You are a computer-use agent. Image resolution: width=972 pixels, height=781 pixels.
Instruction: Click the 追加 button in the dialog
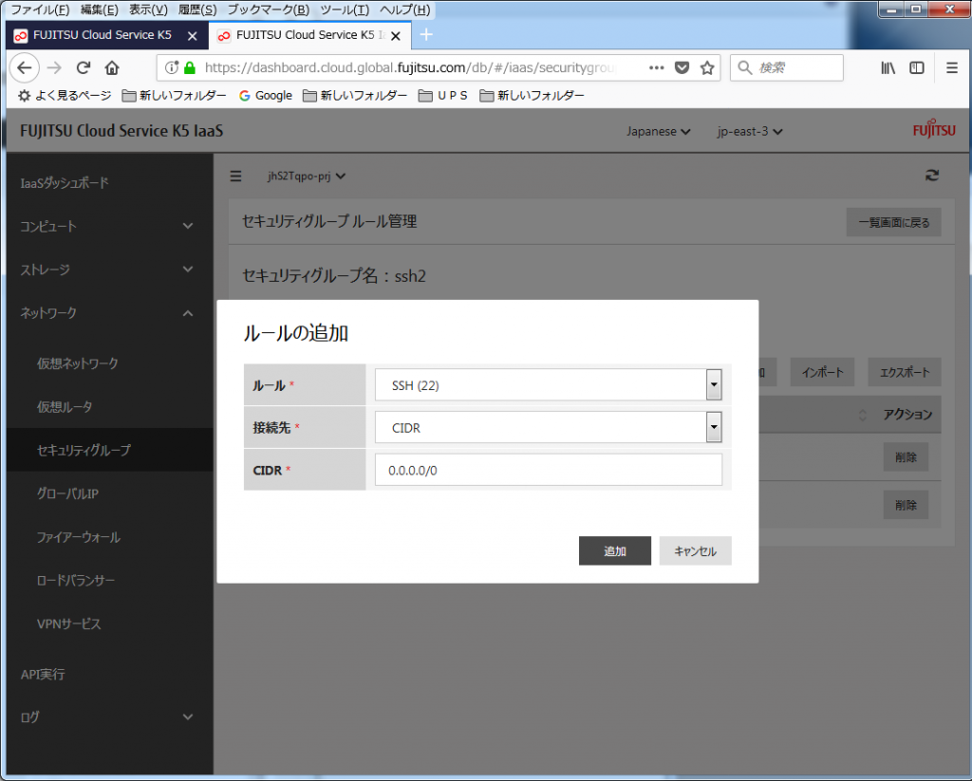[615, 551]
